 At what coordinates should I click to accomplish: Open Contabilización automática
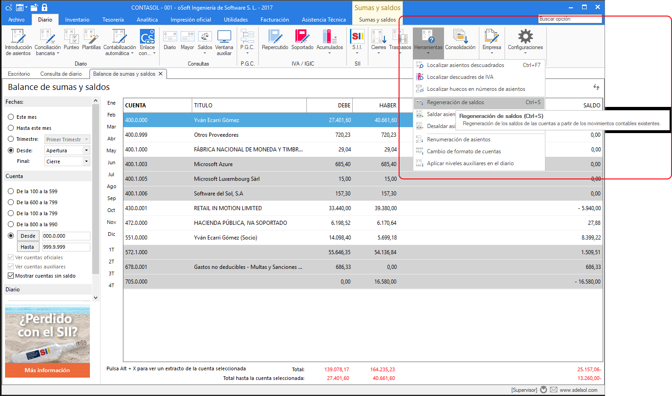pyautogui.click(x=119, y=43)
